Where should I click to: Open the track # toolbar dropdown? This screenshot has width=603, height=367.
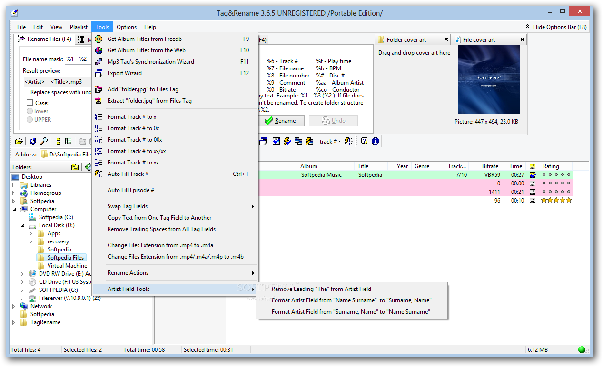point(330,141)
